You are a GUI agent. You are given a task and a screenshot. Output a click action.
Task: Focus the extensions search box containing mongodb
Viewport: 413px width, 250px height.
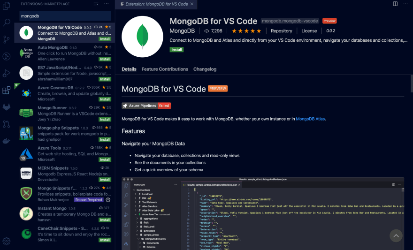65,16
